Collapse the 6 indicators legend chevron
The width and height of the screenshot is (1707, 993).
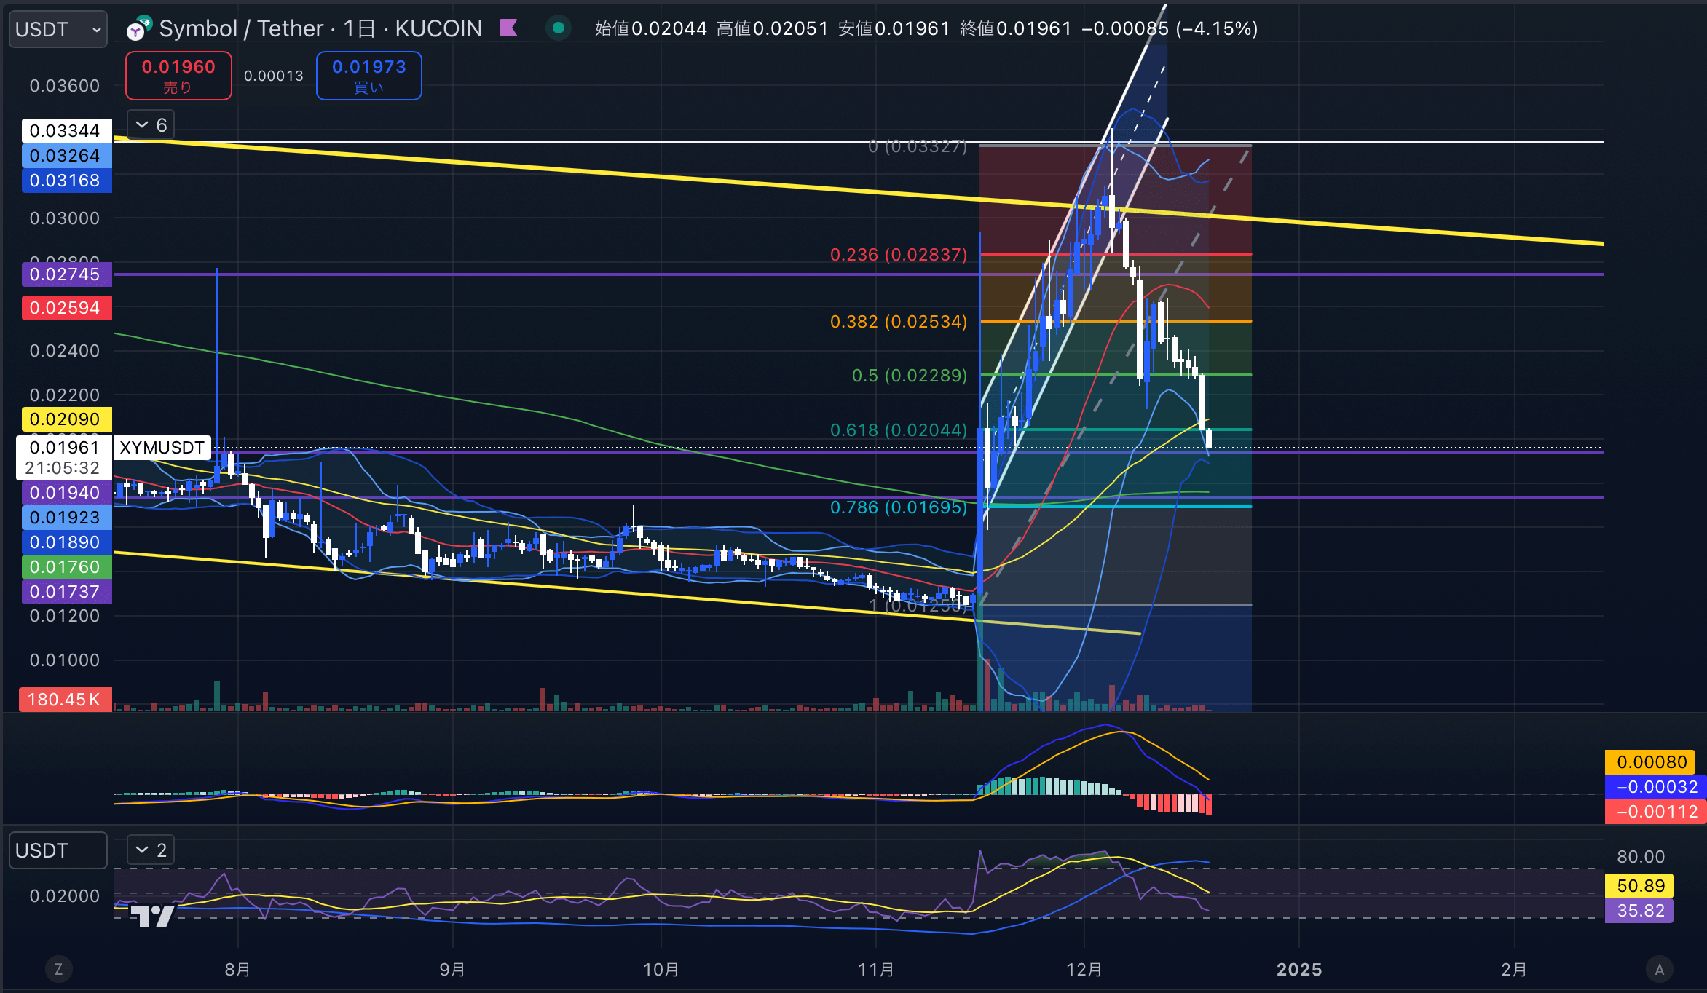[151, 125]
